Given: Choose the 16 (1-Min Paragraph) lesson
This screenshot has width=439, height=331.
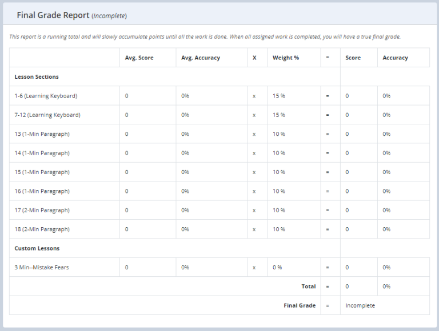Looking at the screenshot, I should (42, 191).
